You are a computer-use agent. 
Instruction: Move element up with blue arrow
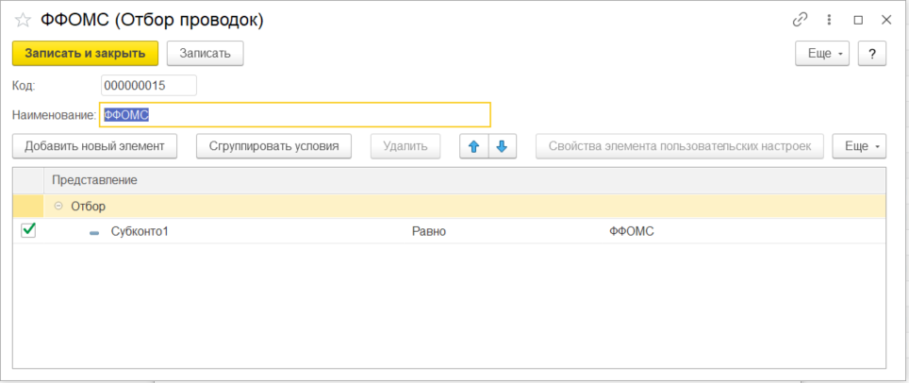point(474,146)
